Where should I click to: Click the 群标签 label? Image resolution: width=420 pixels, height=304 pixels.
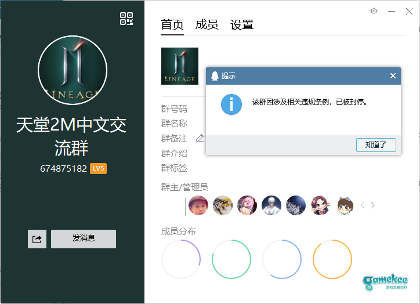pyautogui.click(x=174, y=168)
